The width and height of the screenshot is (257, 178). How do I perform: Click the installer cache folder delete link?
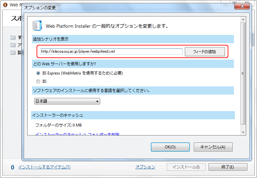77,134
